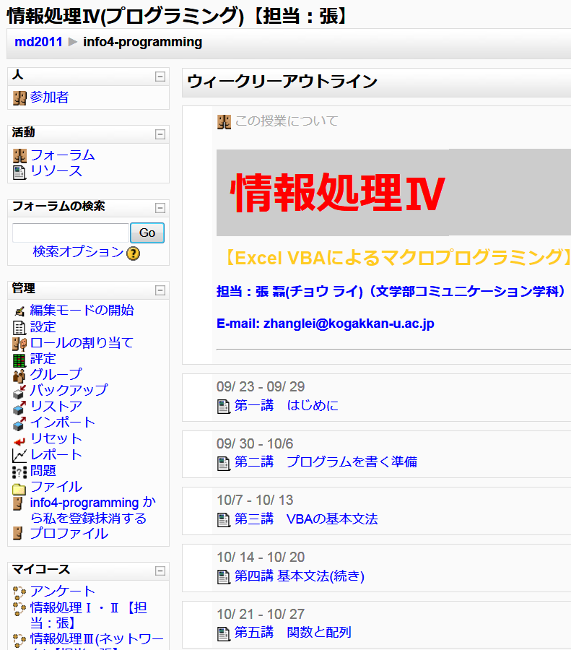
Task: Open the 問題 link
Action: tap(43, 470)
